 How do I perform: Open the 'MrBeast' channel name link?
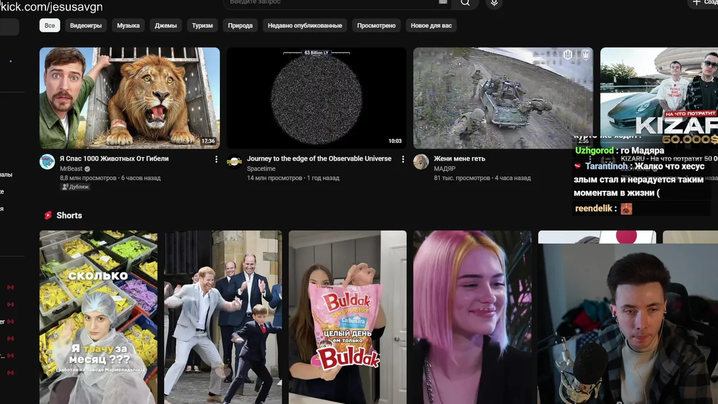tap(71, 169)
